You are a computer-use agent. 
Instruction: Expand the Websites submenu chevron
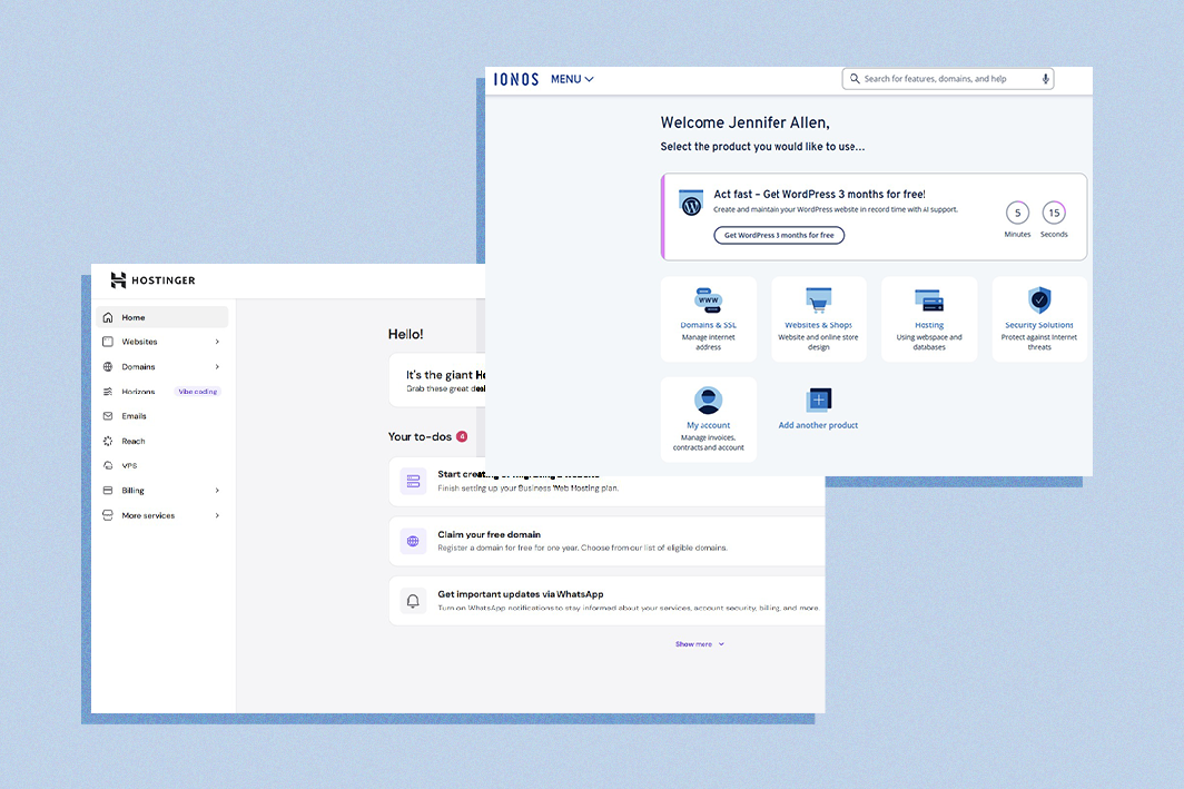[x=217, y=342]
